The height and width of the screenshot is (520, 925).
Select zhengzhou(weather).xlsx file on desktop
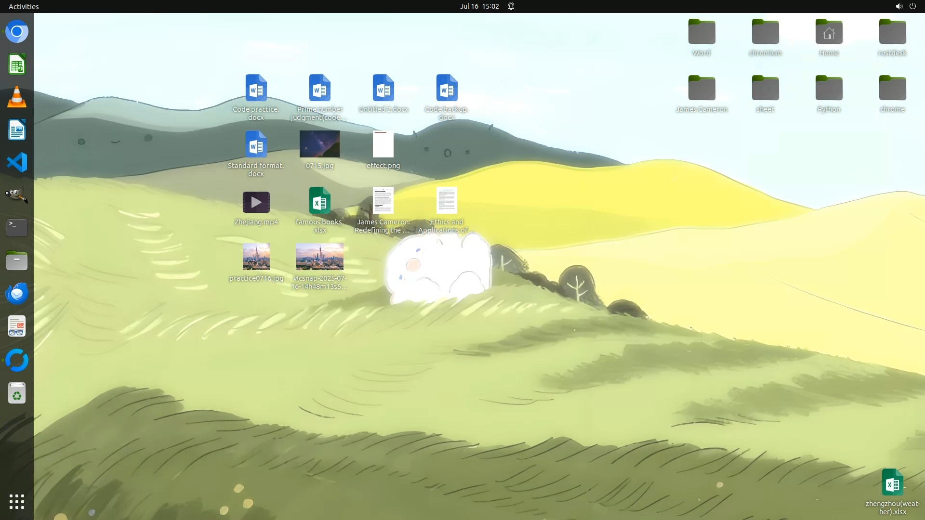[x=892, y=482]
